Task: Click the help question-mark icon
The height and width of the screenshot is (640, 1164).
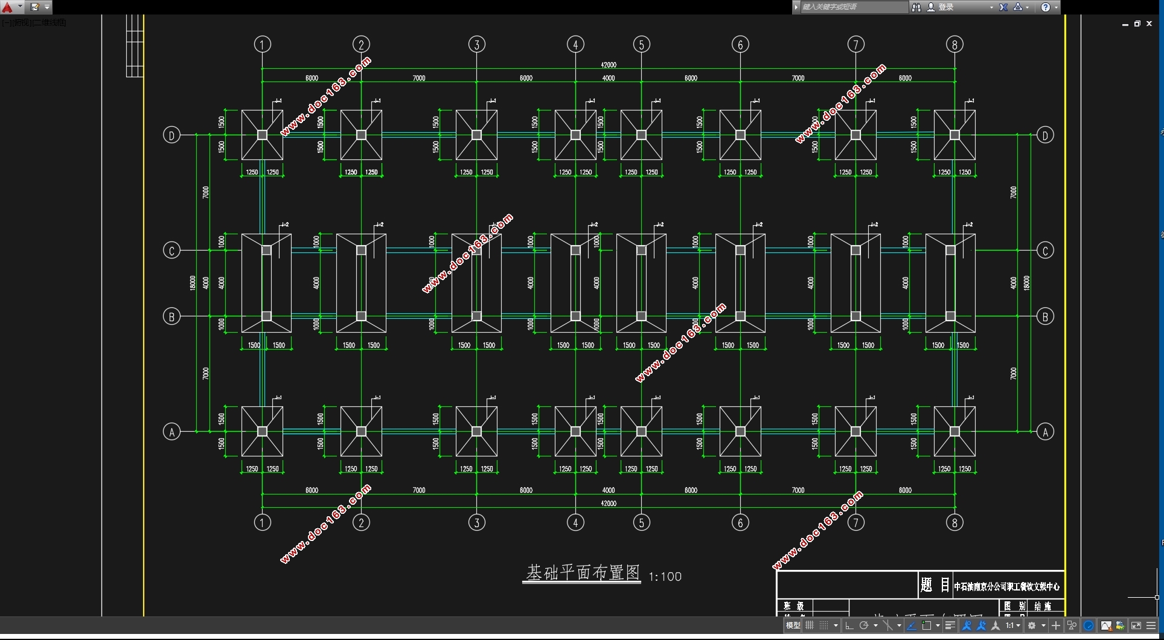Action: (x=1046, y=7)
